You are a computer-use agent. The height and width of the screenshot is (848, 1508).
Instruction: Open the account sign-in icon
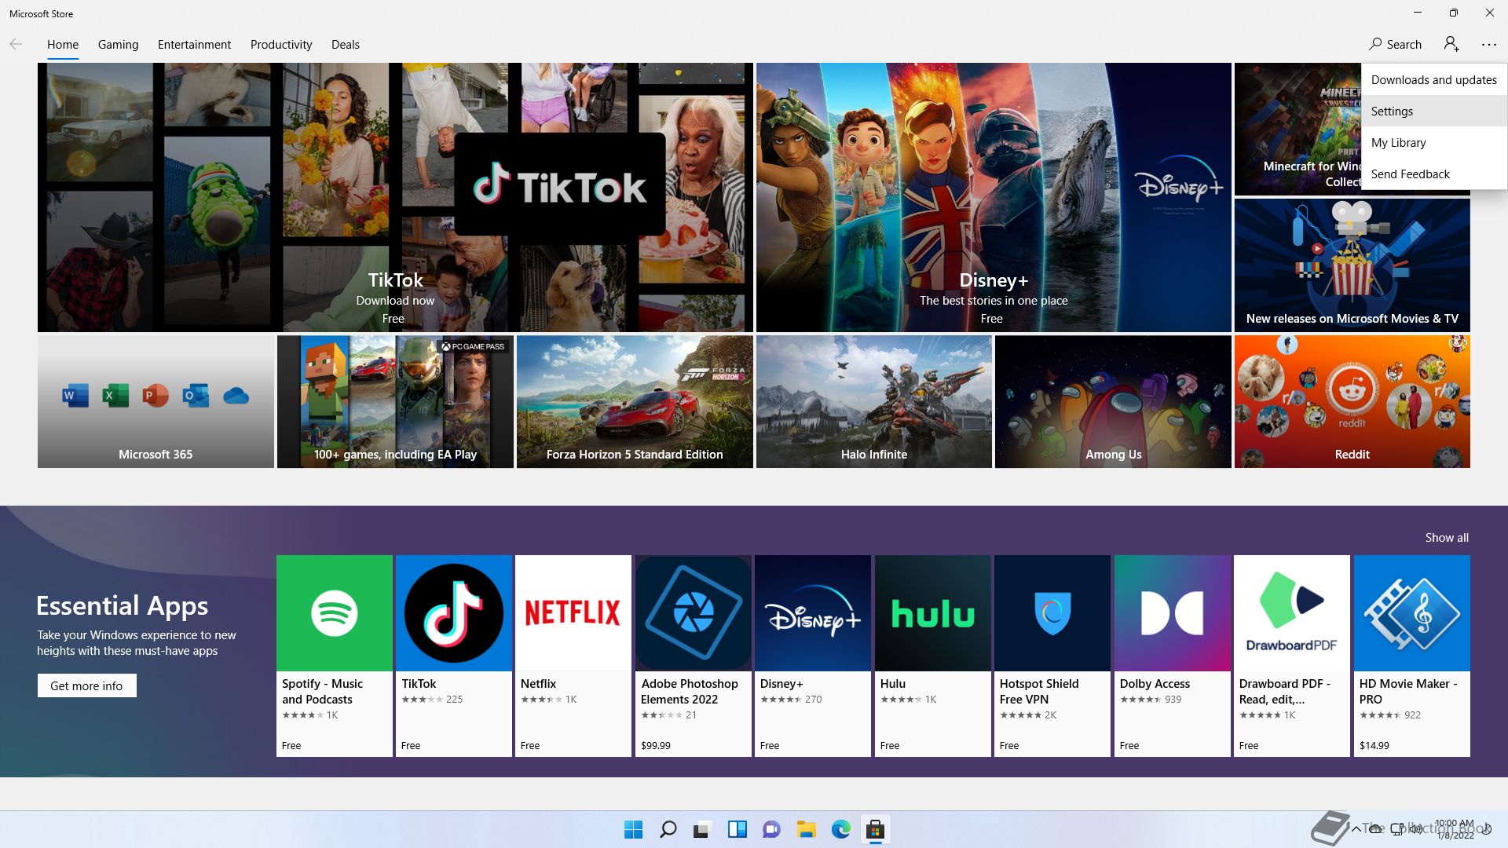(1451, 44)
